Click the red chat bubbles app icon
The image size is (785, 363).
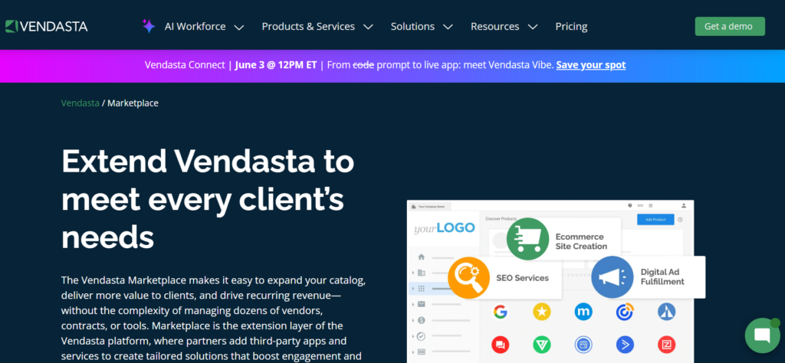pos(500,345)
